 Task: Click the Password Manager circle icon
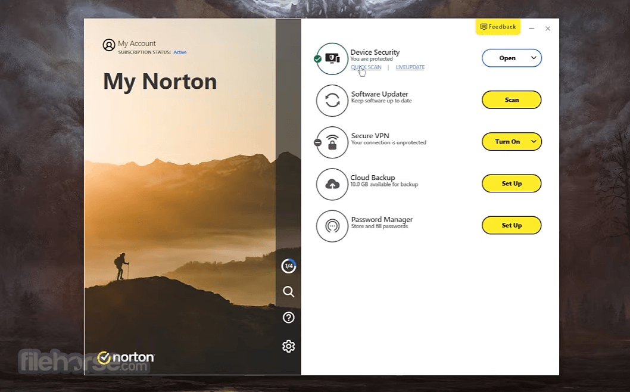coord(332,226)
